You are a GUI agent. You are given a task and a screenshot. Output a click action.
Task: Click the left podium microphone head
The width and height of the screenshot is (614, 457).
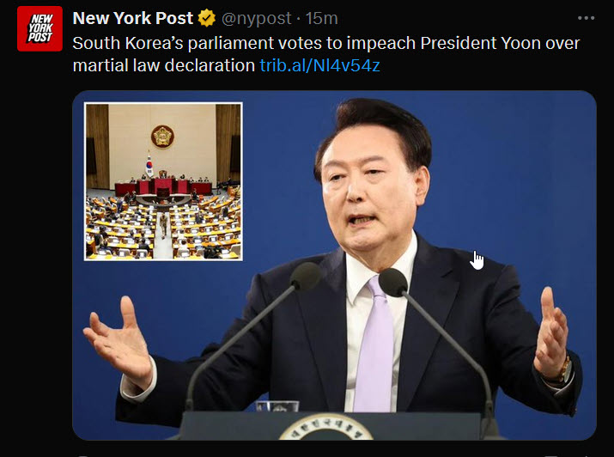coord(306,276)
